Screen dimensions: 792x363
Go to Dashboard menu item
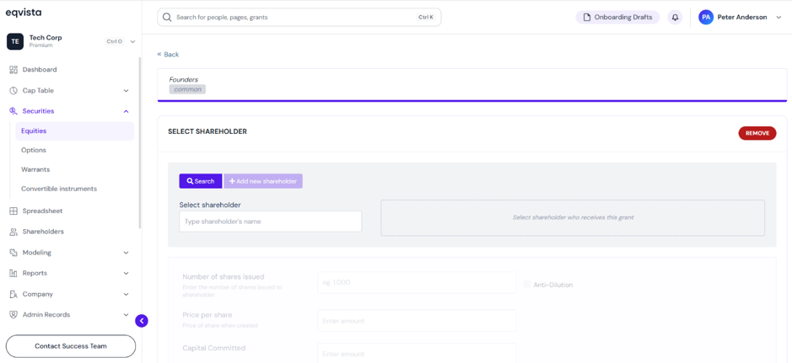click(x=40, y=70)
